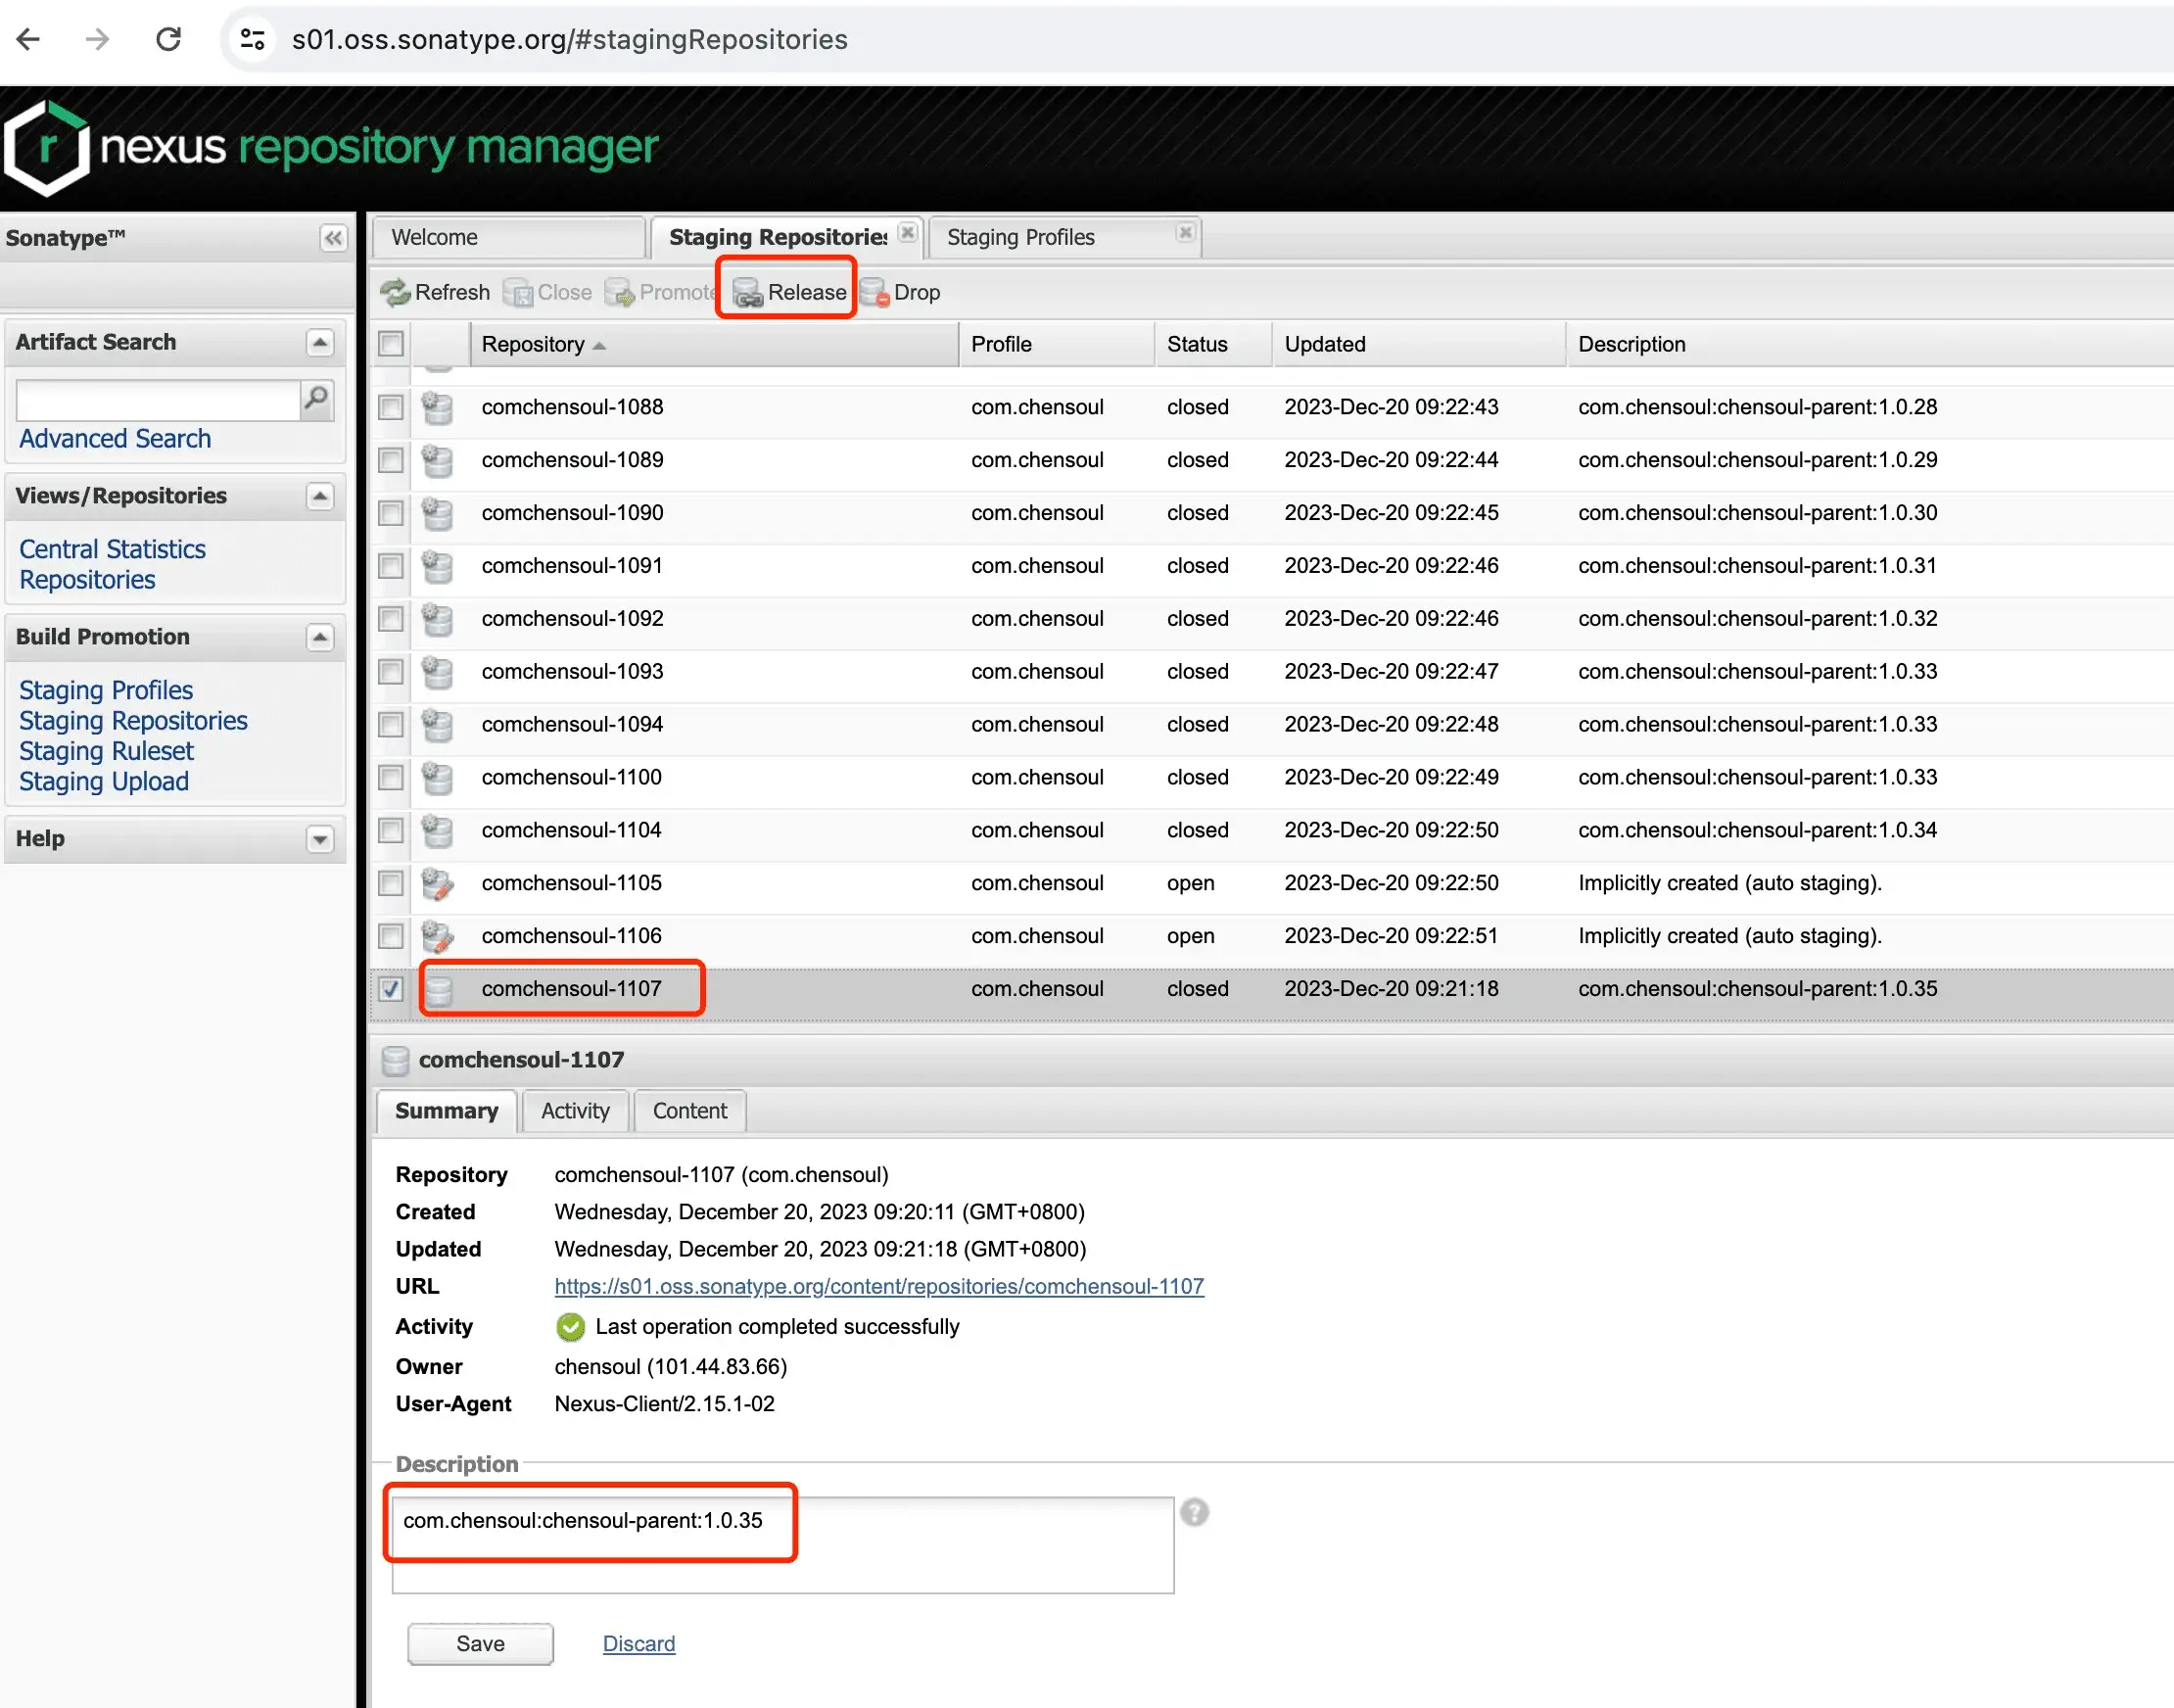Check the box for comchensoul-1091
The width and height of the screenshot is (2174, 1708).
coord(391,566)
